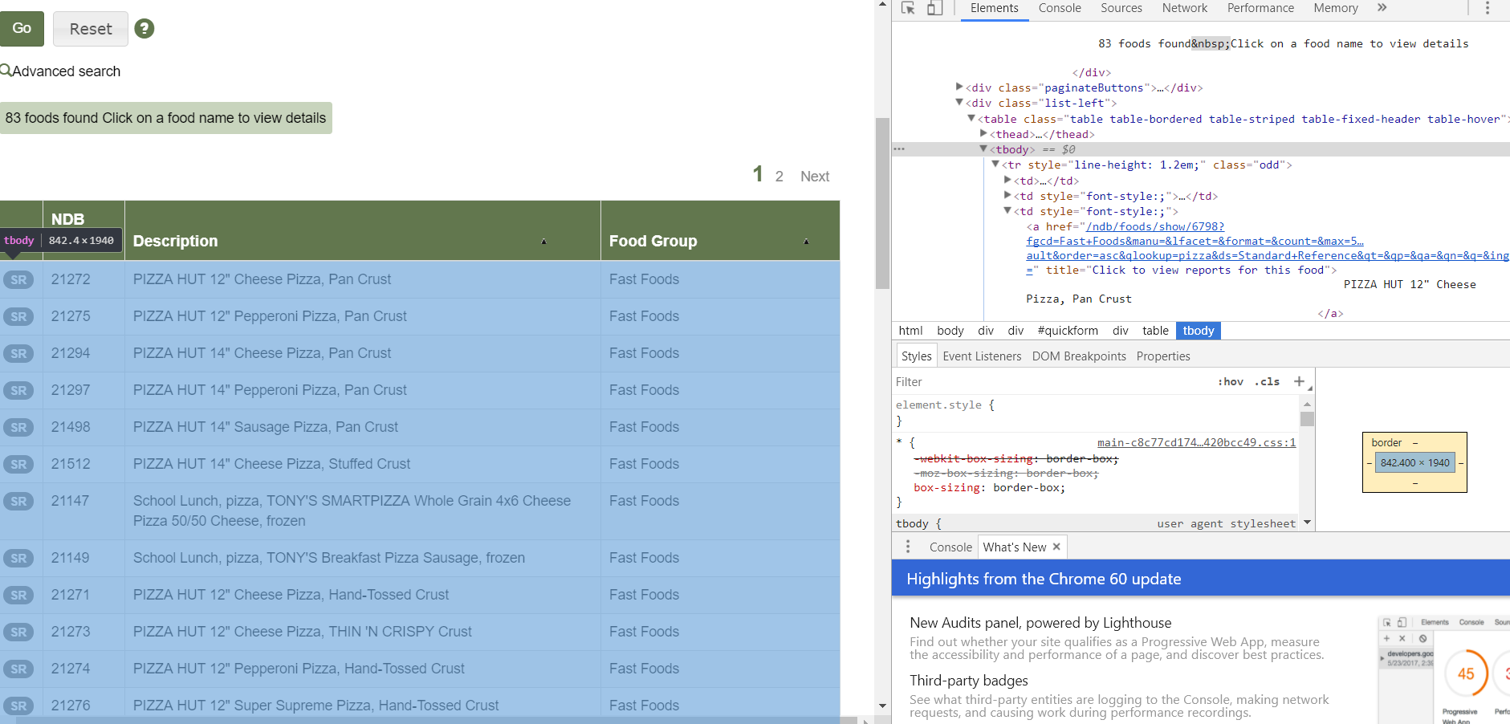The height and width of the screenshot is (724, 1510).
Task: Switch to the Network tab
Action: point(1184,8)
